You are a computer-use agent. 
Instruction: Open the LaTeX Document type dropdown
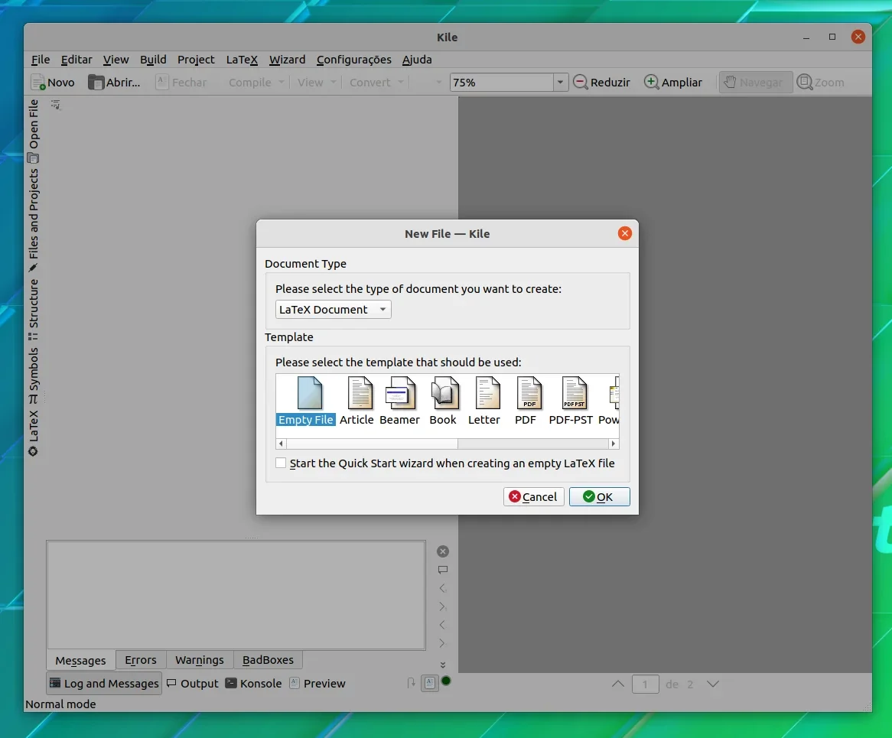(x=334, y=309)
